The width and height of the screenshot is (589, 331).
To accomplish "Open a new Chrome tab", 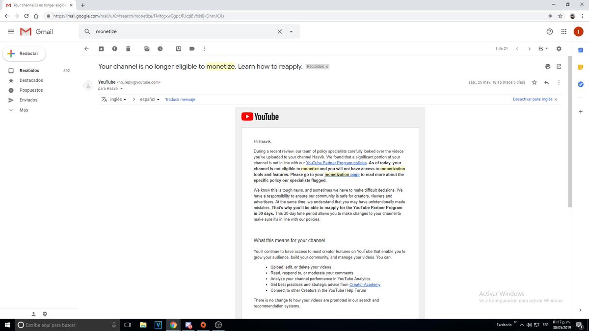I will pos(82,5).
